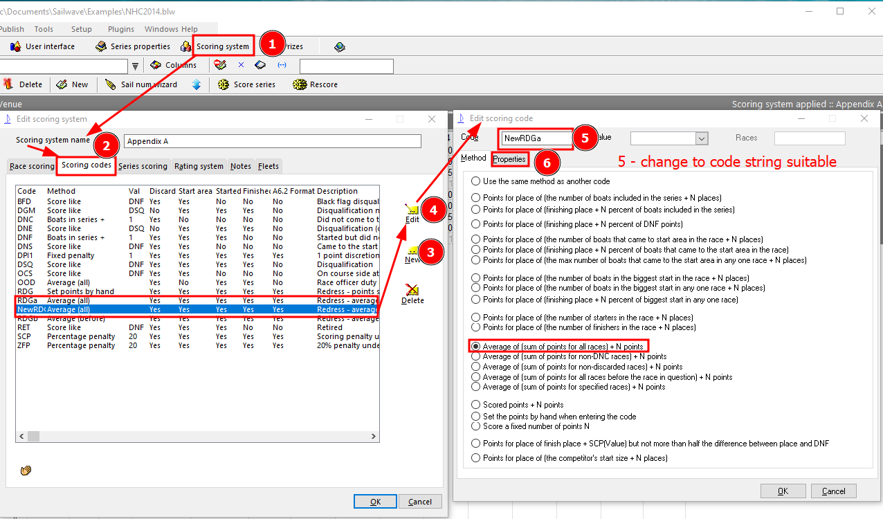Switch to the Scoring codes tab
The image size is (883, 519).
[86, 165]
